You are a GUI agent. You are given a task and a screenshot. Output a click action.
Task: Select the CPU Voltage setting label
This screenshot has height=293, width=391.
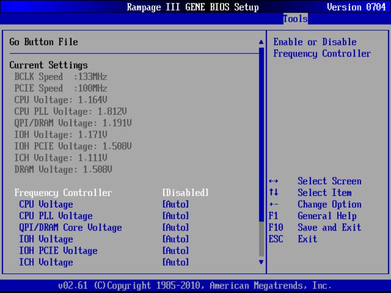46,204
